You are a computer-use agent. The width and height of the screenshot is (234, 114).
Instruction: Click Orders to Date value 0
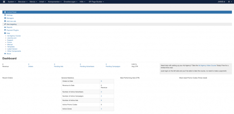coord(101,81)
